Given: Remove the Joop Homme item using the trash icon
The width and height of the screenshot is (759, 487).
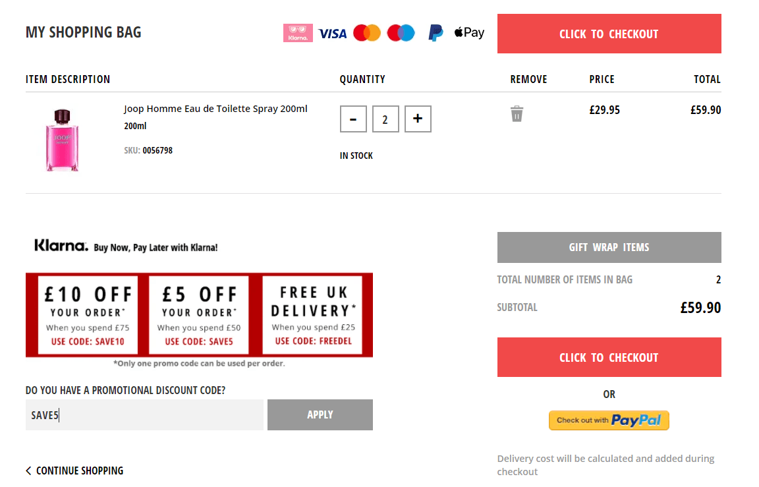Looking at the screenshot, I should tap(517, 113).
